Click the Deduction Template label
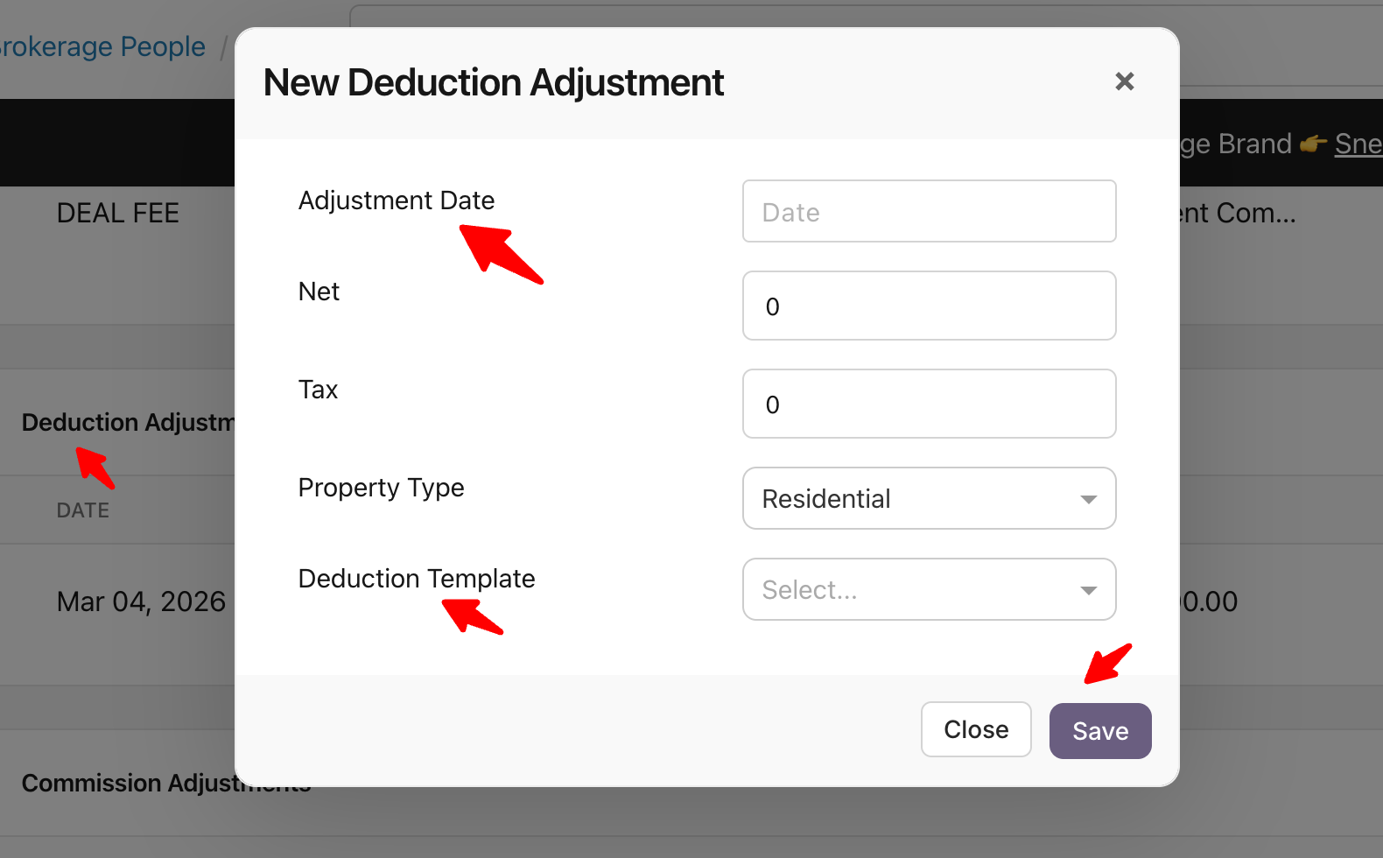 pyautogui.click(x=417, y=579)
